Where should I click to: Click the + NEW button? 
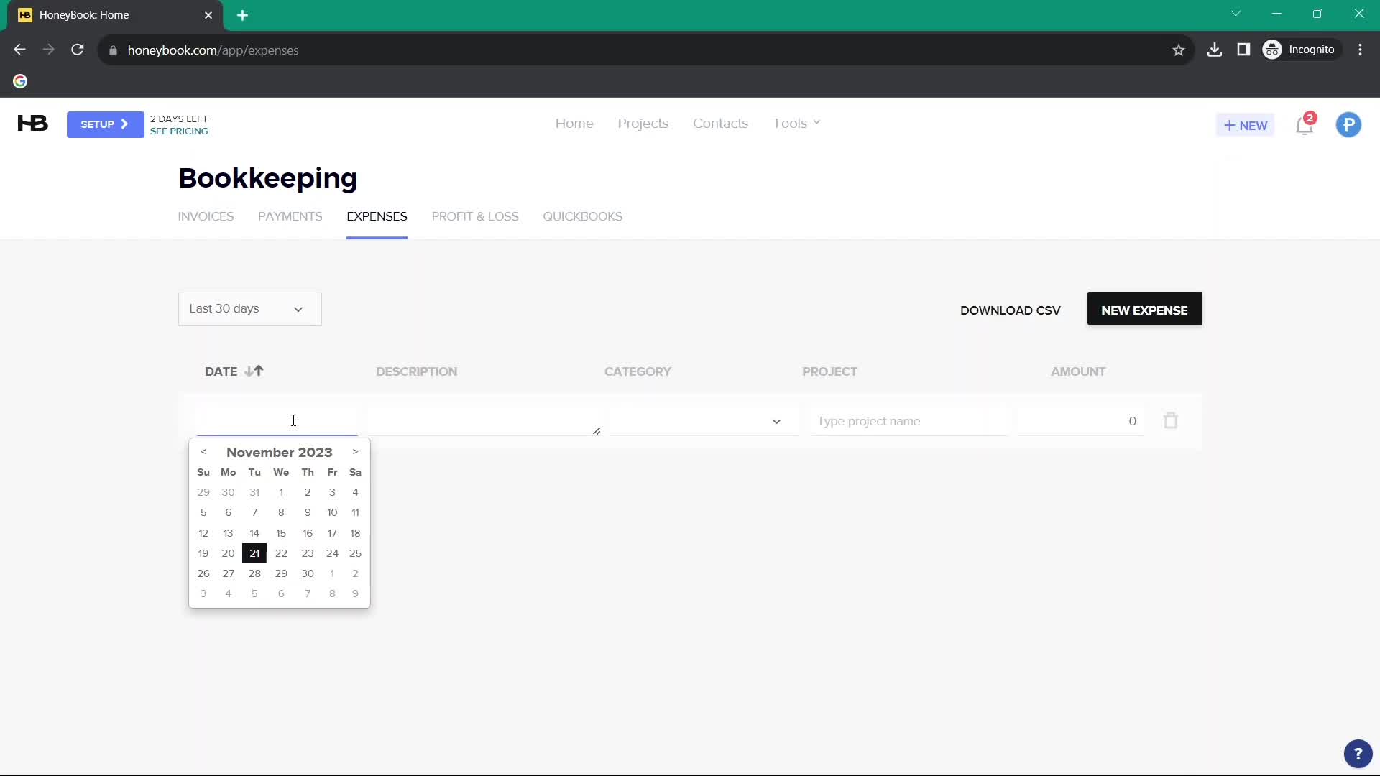click(x=1245, y=125)
